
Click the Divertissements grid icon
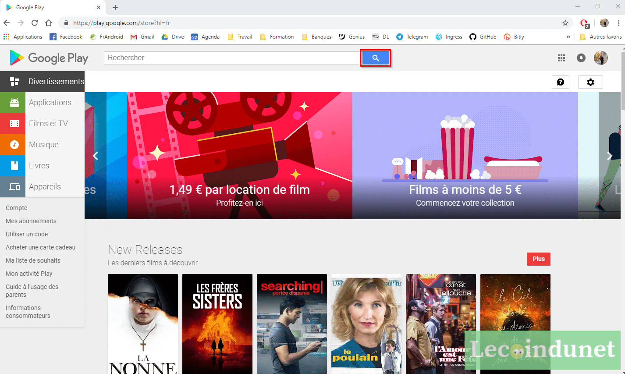pos(14,82)
